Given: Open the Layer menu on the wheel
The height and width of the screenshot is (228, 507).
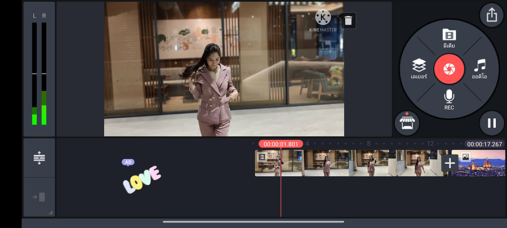Looking at the screenshot, I should tap(419, 69).
